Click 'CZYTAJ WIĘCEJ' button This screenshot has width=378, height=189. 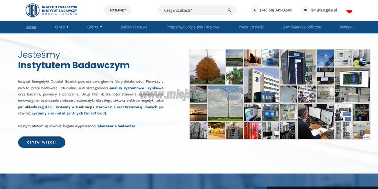[41, 142]
